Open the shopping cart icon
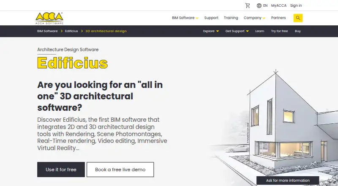 click(x=248, y=5)
